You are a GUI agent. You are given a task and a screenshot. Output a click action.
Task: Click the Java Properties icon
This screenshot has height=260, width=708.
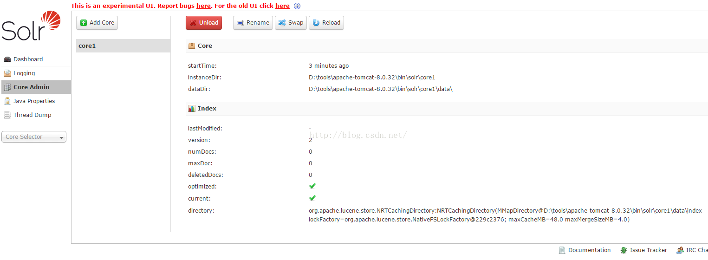(x=7, y=101)
